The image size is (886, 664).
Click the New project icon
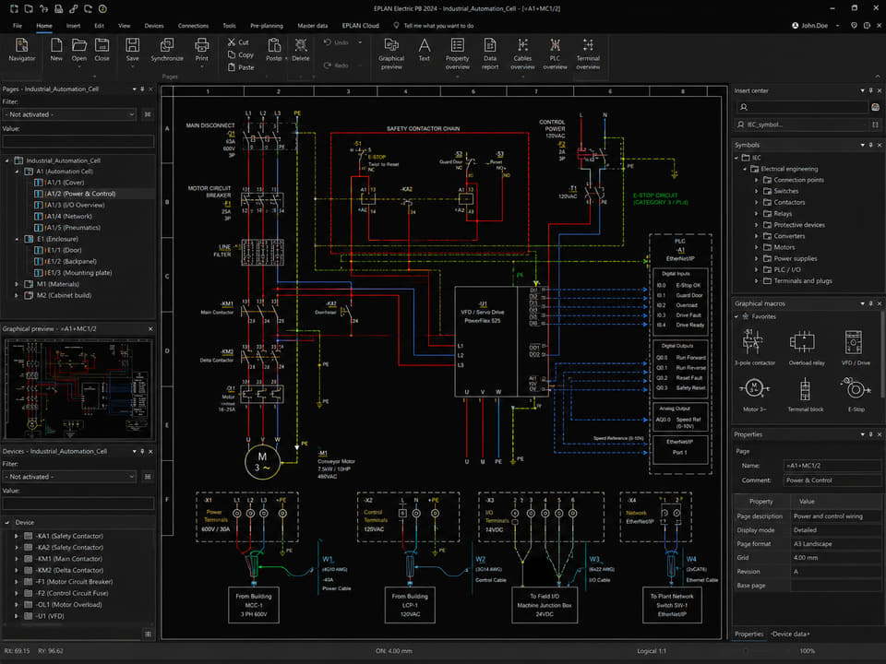(x=56, y=50)
